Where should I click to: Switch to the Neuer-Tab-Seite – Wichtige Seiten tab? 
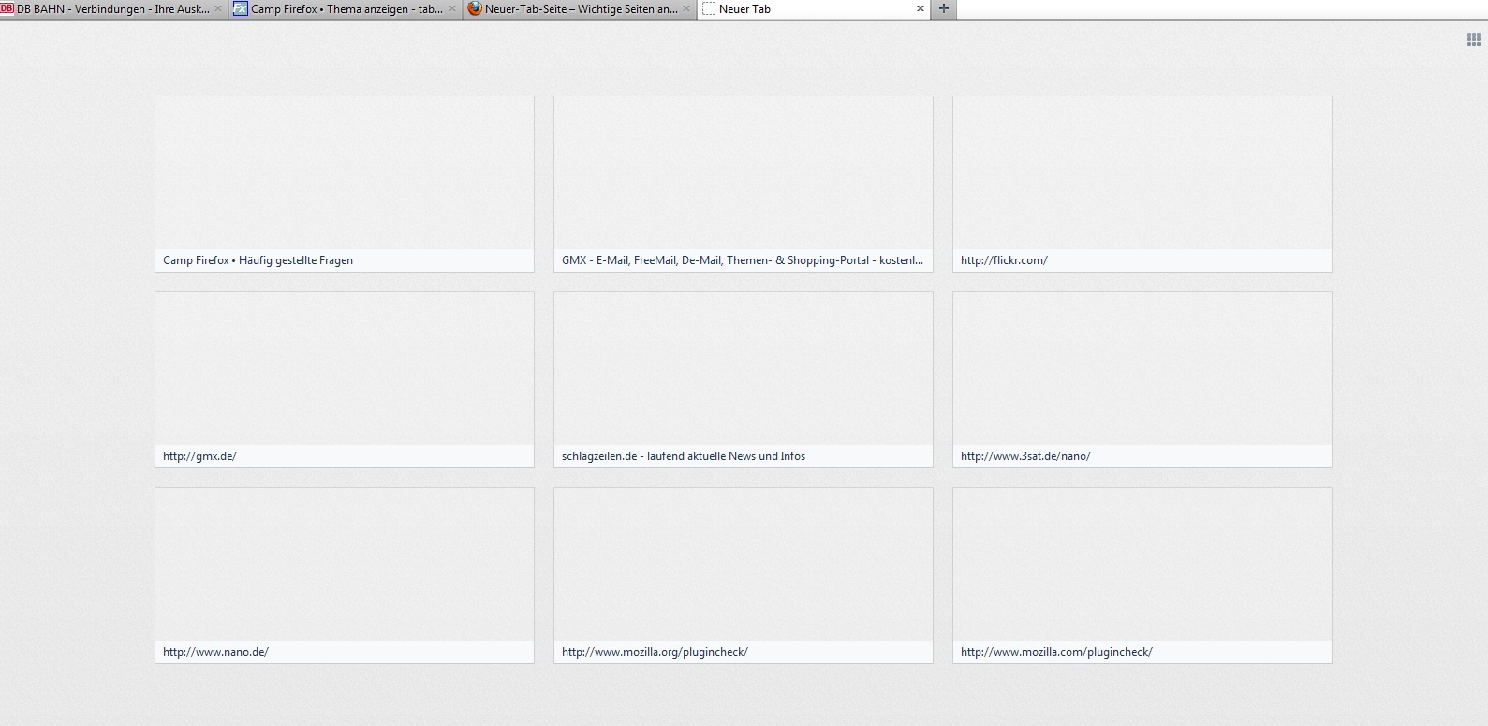[x=580, y=9]
